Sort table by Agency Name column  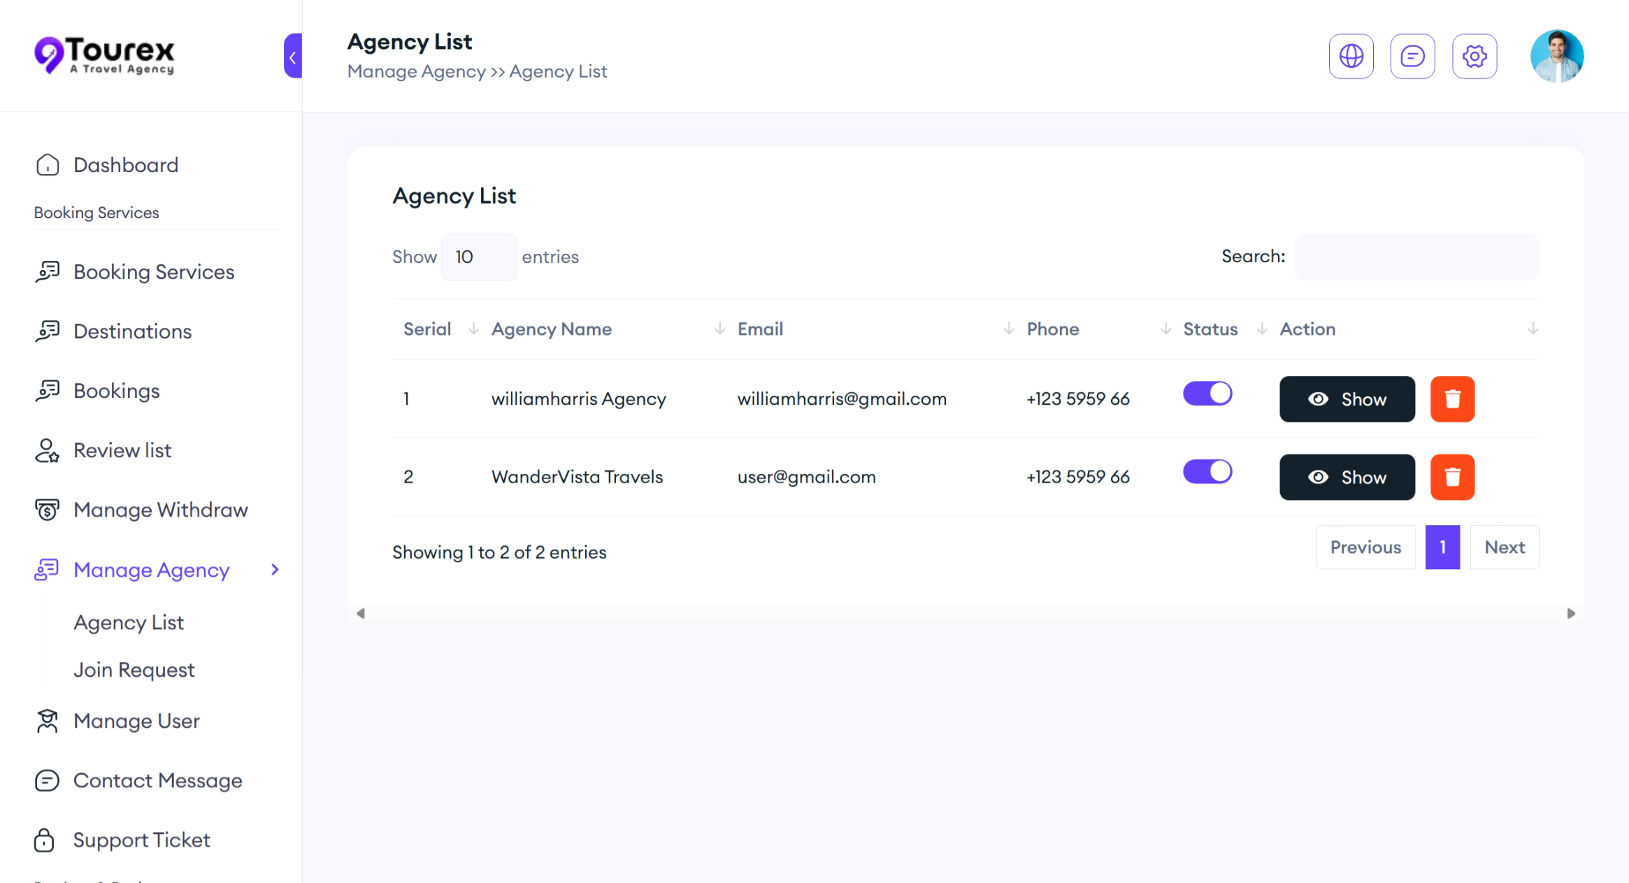[552, 329]
